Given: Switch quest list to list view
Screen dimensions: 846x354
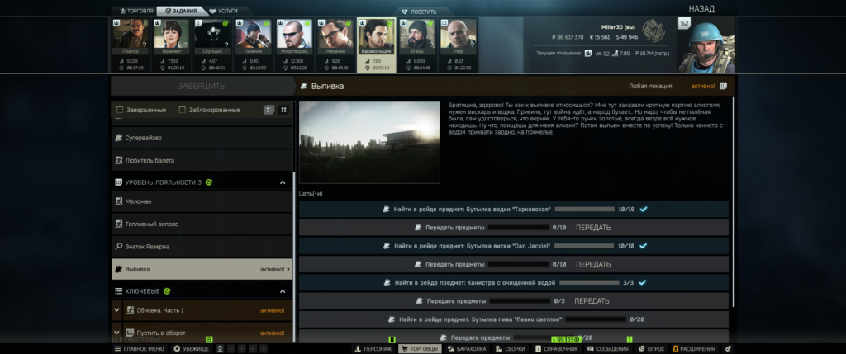Looking at the screenshot, I should click(x=269, y=110).
